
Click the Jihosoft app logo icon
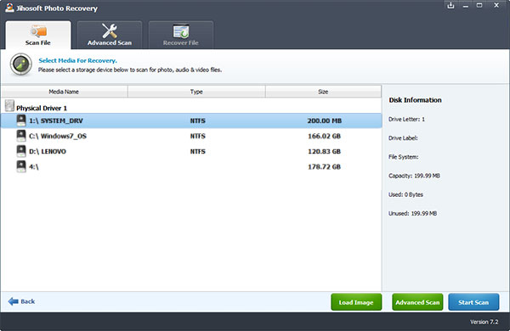tap(9, 8)
